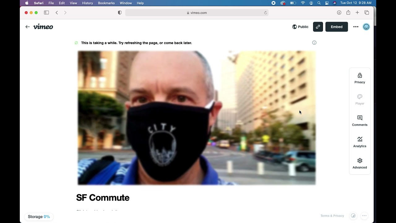Viewport: 396px width, 223px height.
Task: Show Safari tab overview
Action: click(x=367, y=13)
